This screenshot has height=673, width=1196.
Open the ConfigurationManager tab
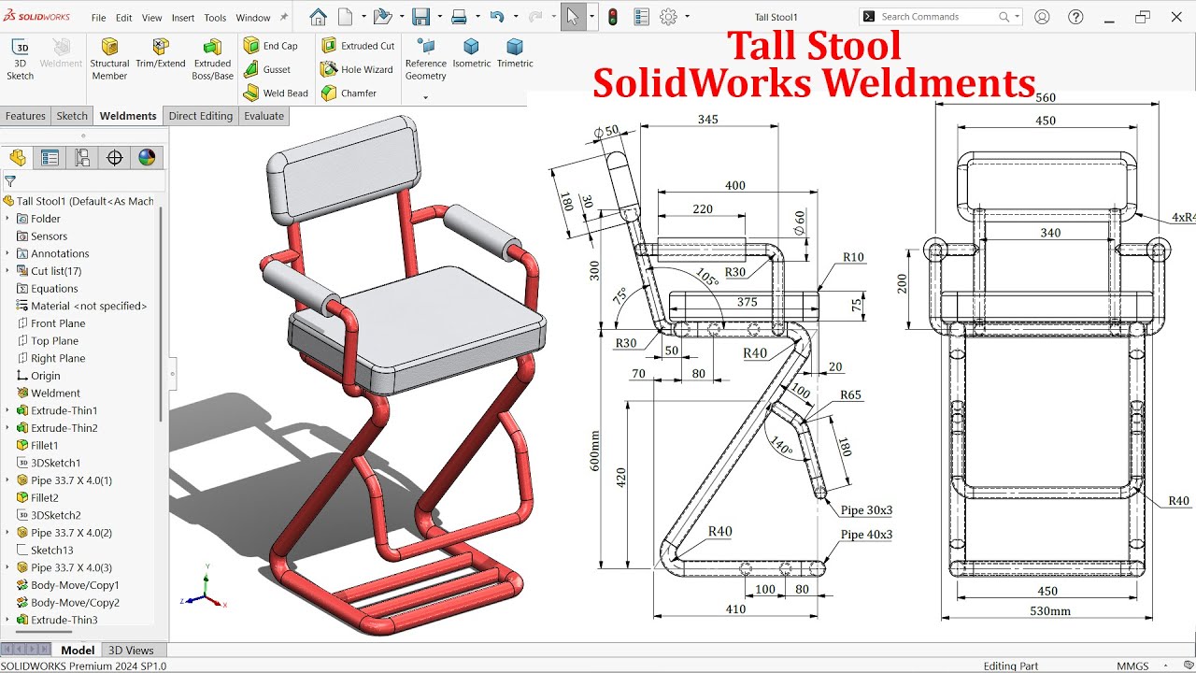pos(82,157)
